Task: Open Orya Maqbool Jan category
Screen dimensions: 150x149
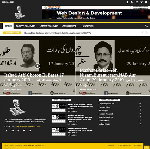Action: pos(106,104)
